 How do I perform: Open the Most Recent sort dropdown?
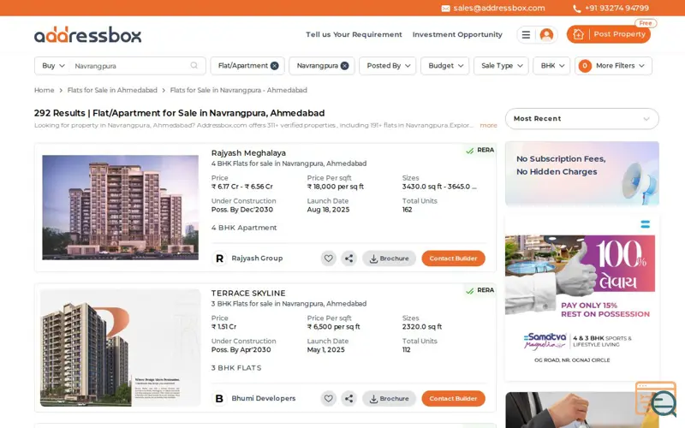[582, 118]
